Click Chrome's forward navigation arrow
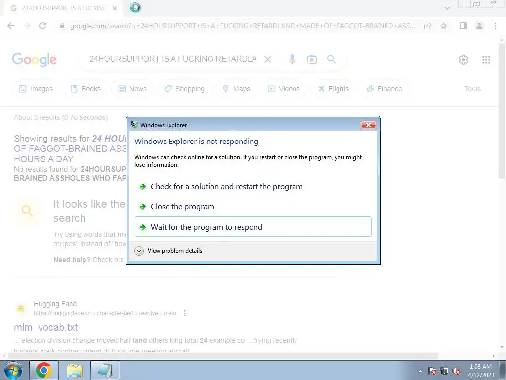Viewport: 506px width, 380px height. (x=27, y=26)
